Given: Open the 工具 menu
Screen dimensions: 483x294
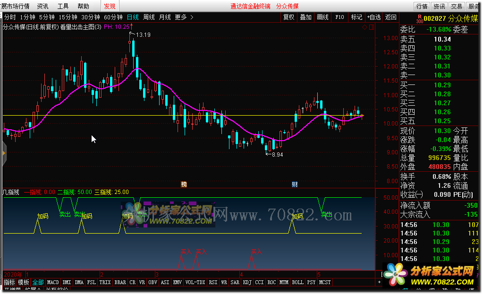Looking at the screenshot, I should [63, 6].
